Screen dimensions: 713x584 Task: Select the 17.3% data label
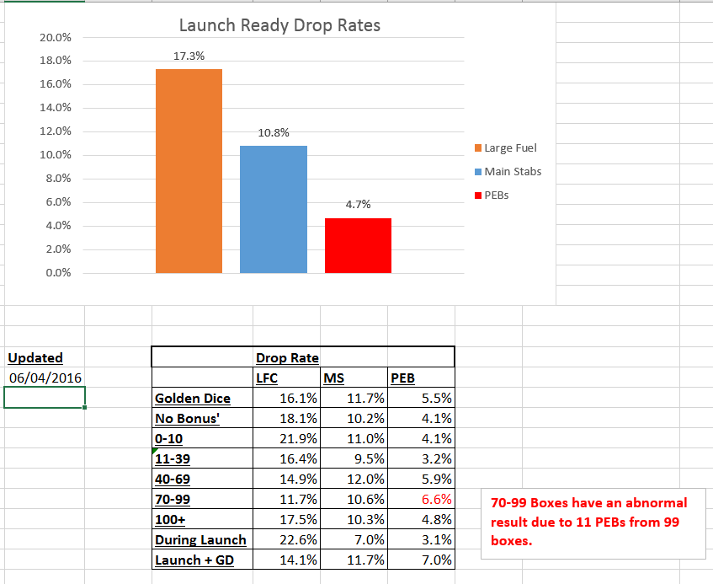189,56
